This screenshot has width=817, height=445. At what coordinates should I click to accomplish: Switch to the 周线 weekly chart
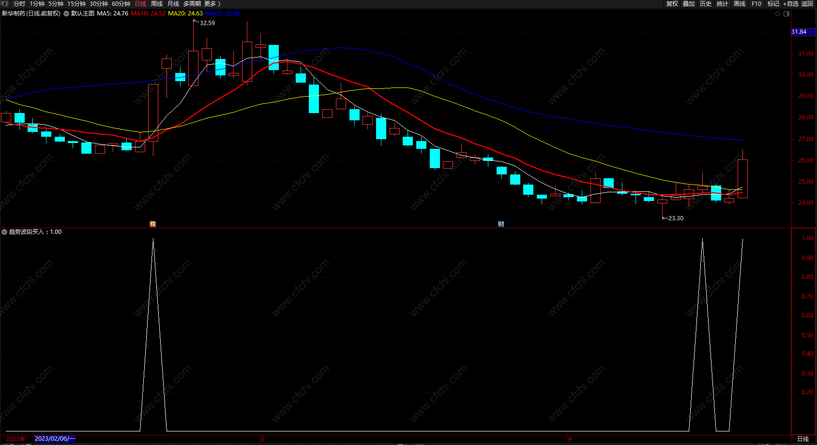tap(157, 4)
